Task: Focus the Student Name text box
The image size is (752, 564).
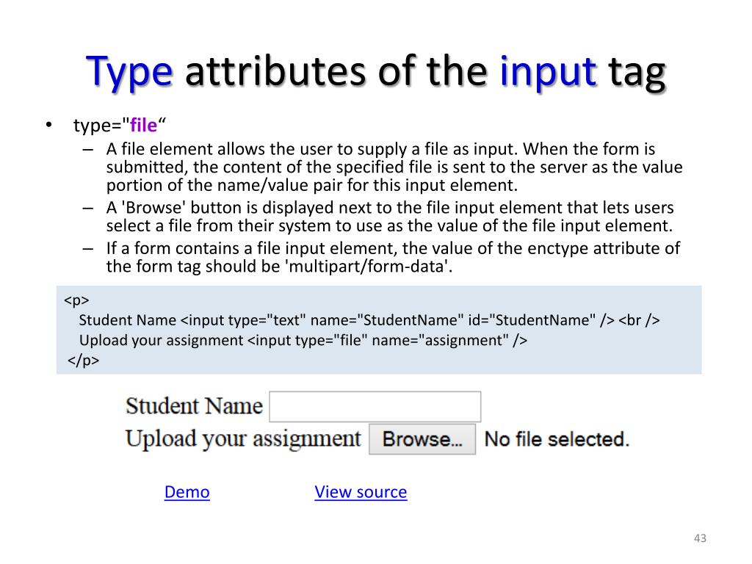Action: click(375, 406)
